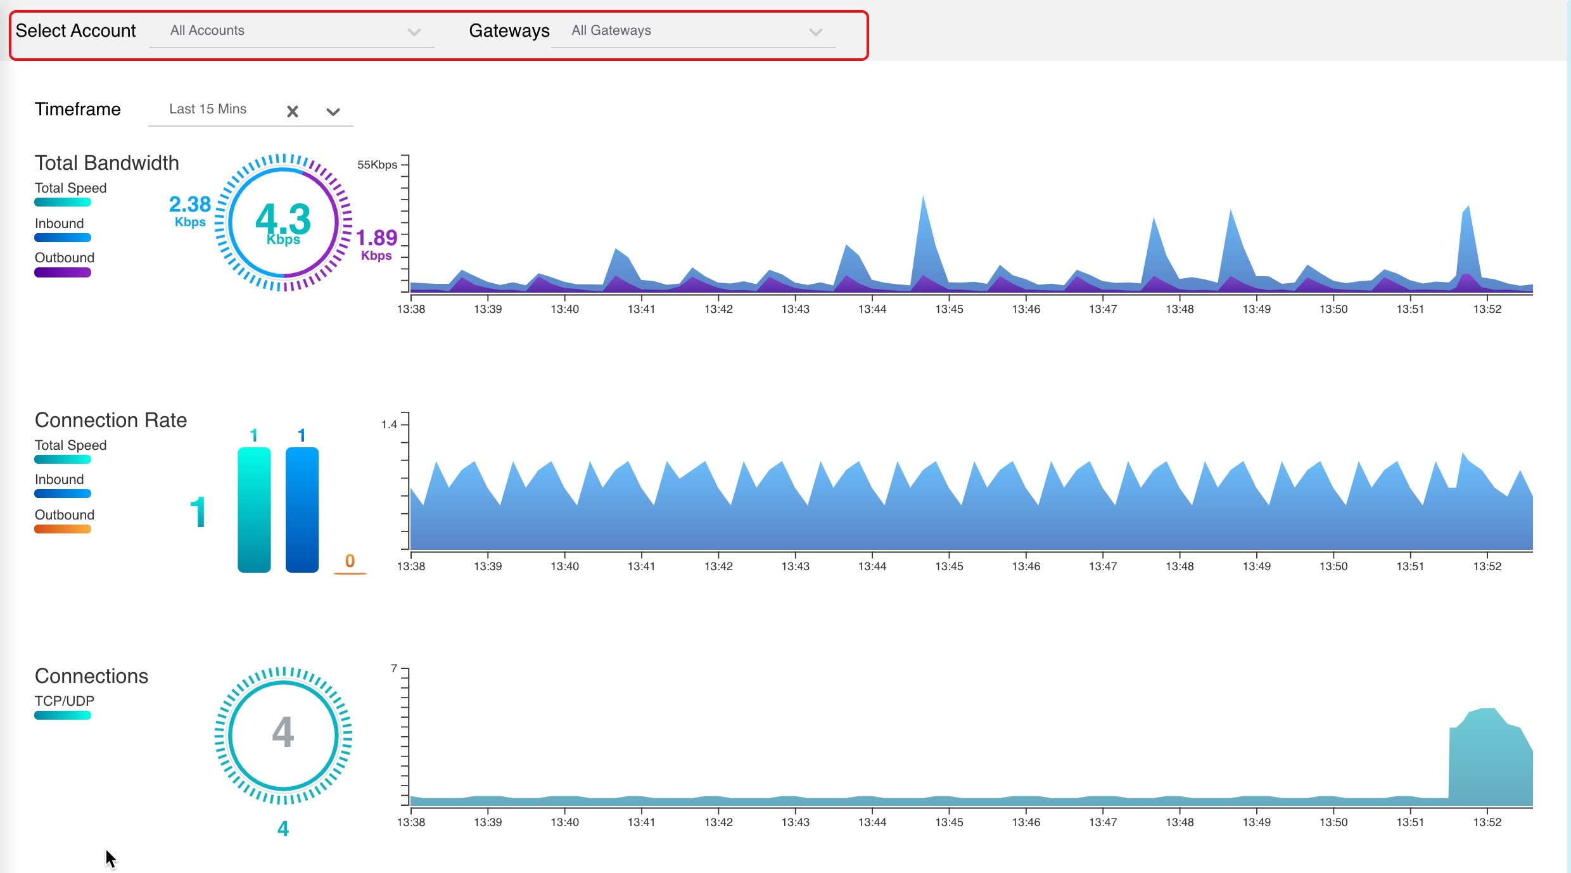Select the Total Bandwidth section heading
Viewport: 1571px width, 873px height.
click(106, 163)
